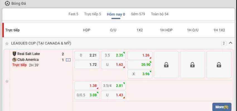Open the Trực tiếp 5 tab

point(93,14)
